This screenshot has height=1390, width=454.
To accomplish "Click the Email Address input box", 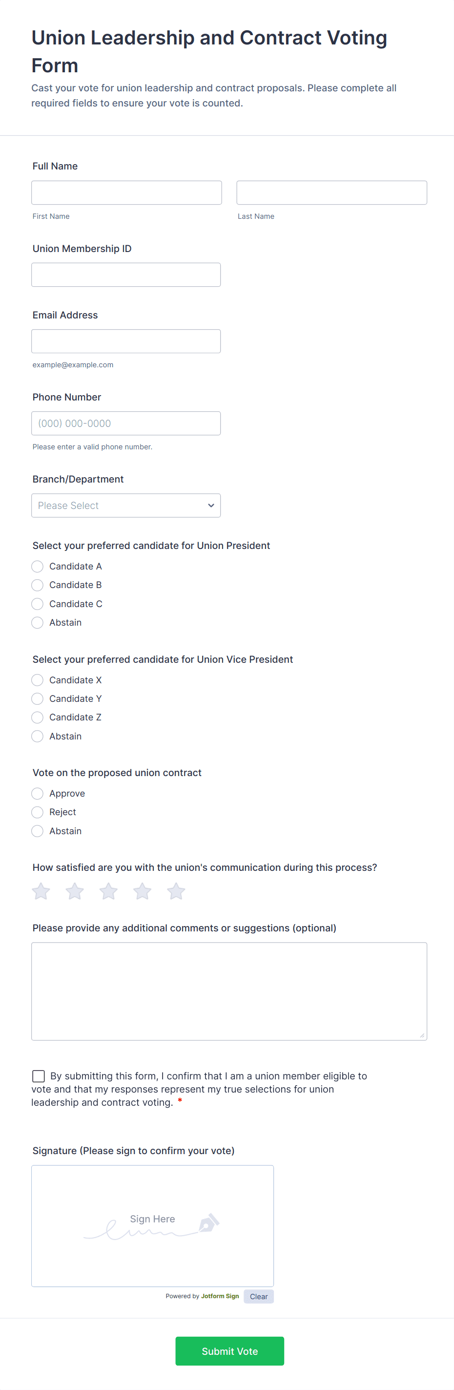I will (x=125, y=341).
